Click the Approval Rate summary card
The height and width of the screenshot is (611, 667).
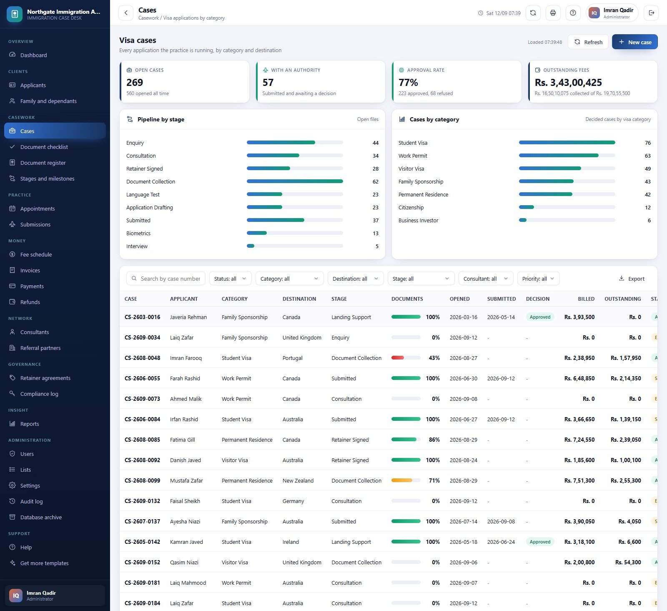(x=456, y=82)
